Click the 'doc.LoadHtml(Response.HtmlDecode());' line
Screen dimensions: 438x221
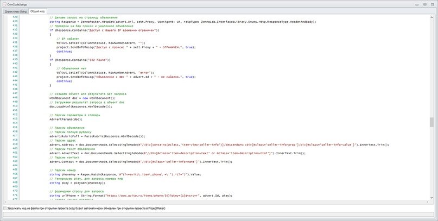pos(81,106)
